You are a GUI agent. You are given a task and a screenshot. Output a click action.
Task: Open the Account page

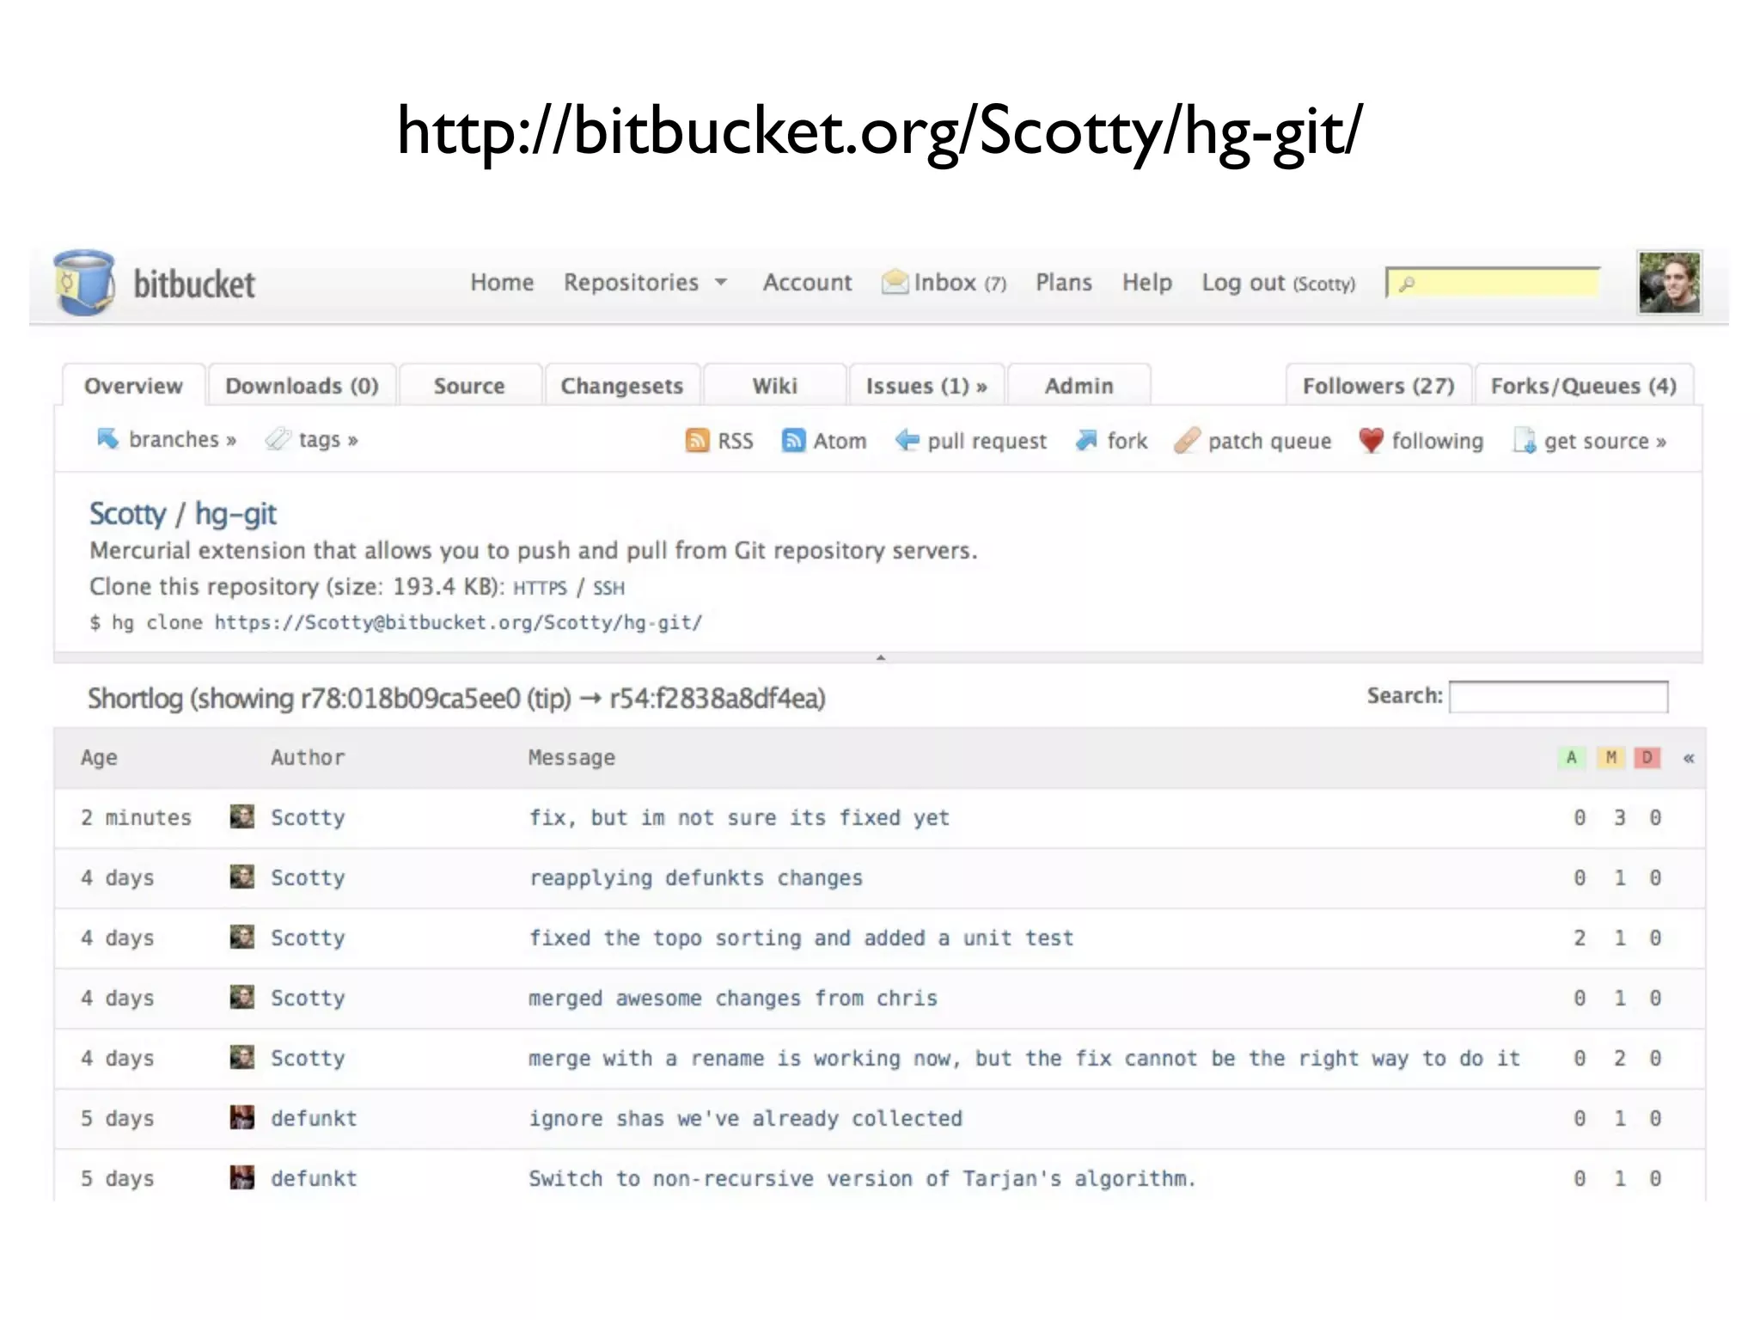[x=807, y=283]
